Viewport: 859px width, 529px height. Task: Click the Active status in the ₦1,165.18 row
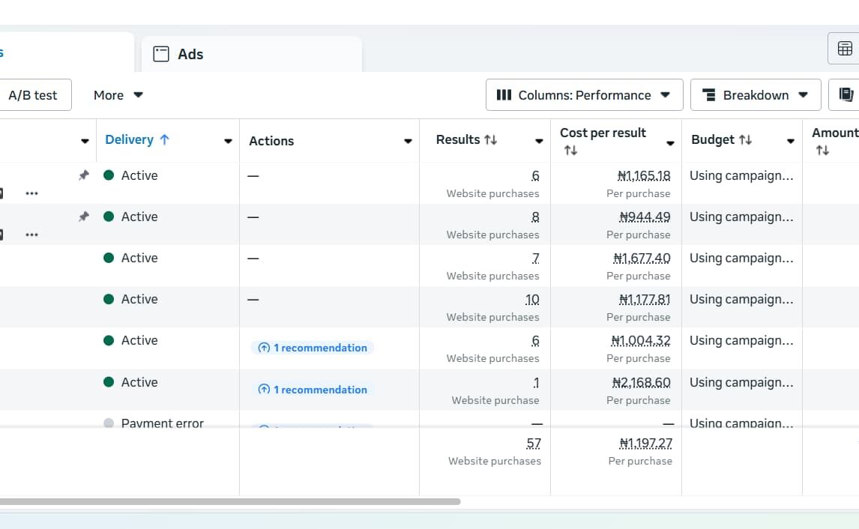pyautogui.click(x=139, y=175)
